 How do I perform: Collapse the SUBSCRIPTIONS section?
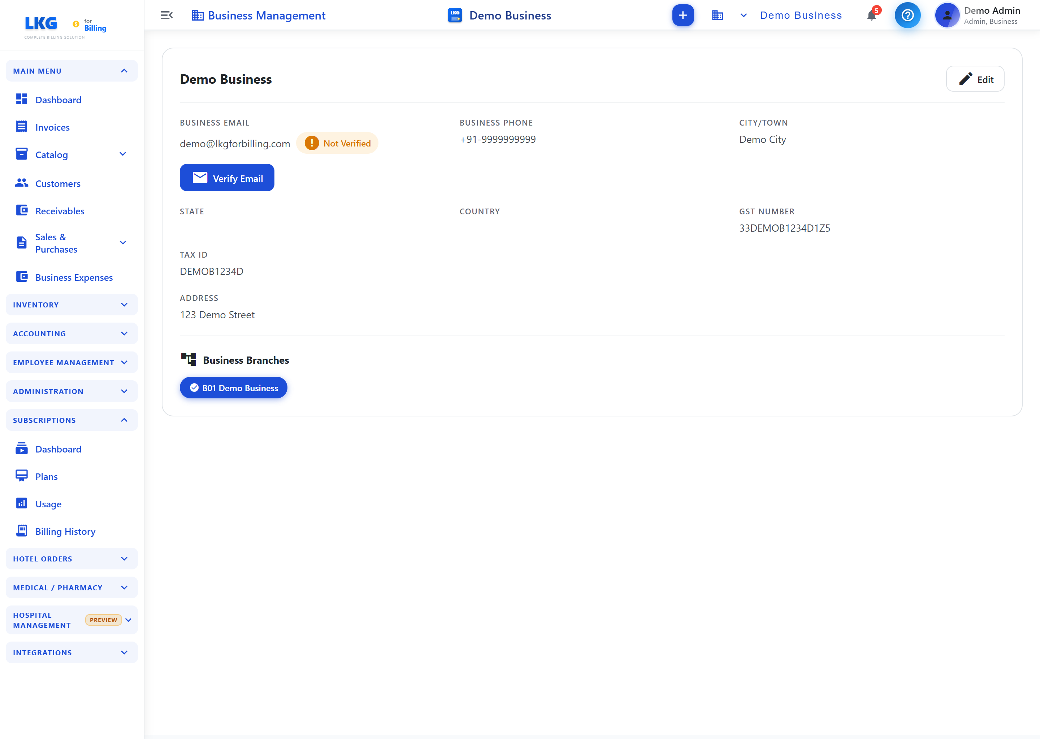[x=71, y=420]
